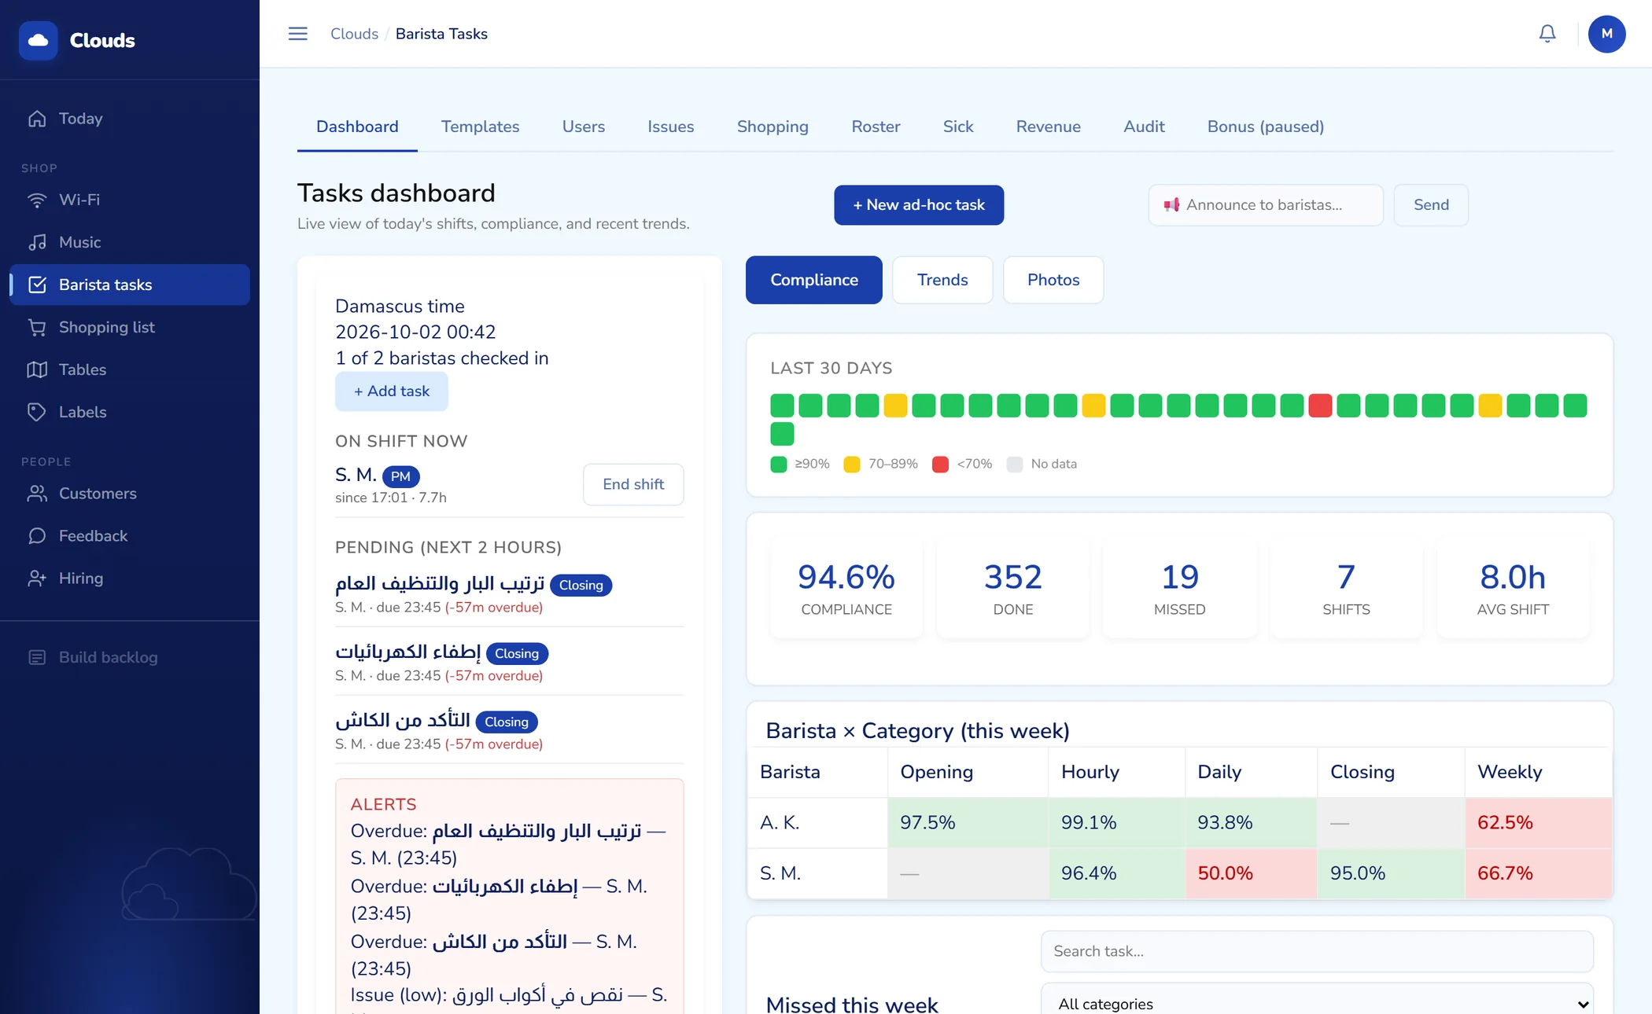Open Feedback sidebar item
The height and width of the screenshot is (1014, 1652).
coord(130,536)
